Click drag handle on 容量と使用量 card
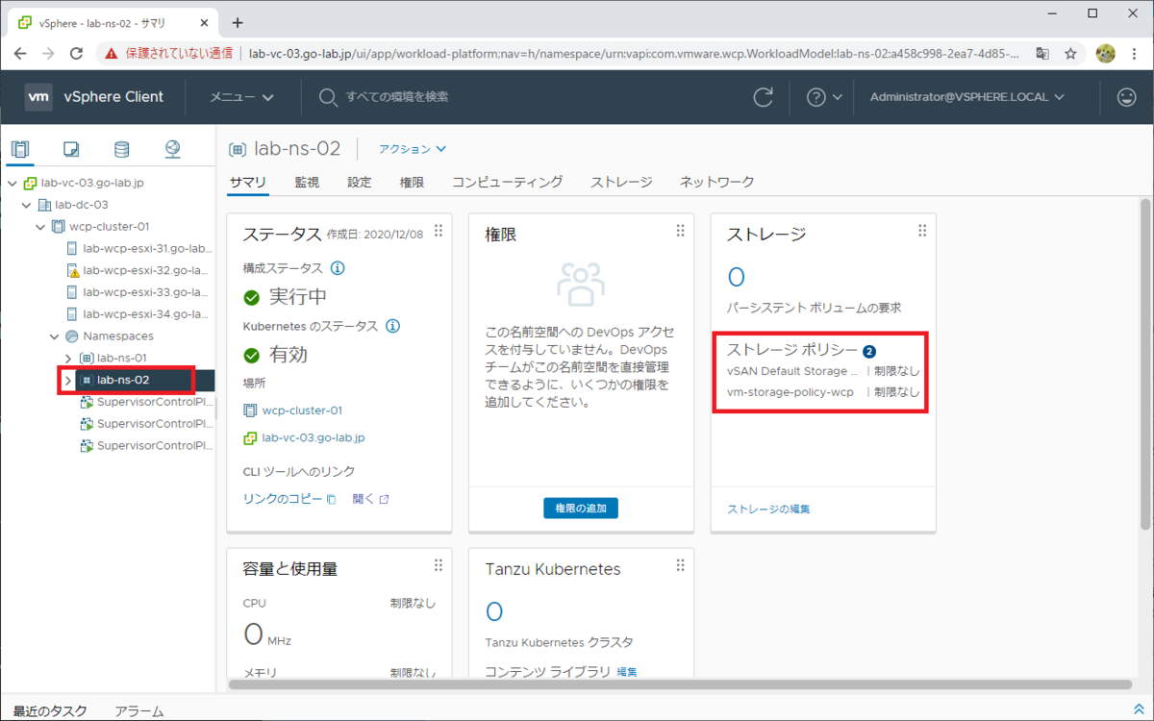Image resolution: width=1154 pixels, height=721 pixels. coord(439,565)
